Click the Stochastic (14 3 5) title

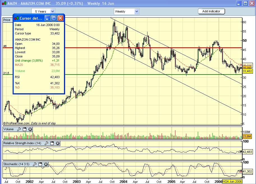pyautogui.click(x=16, y=164)
